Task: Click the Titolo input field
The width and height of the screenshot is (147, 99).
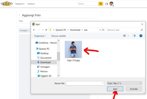Action: pos(25,25)
